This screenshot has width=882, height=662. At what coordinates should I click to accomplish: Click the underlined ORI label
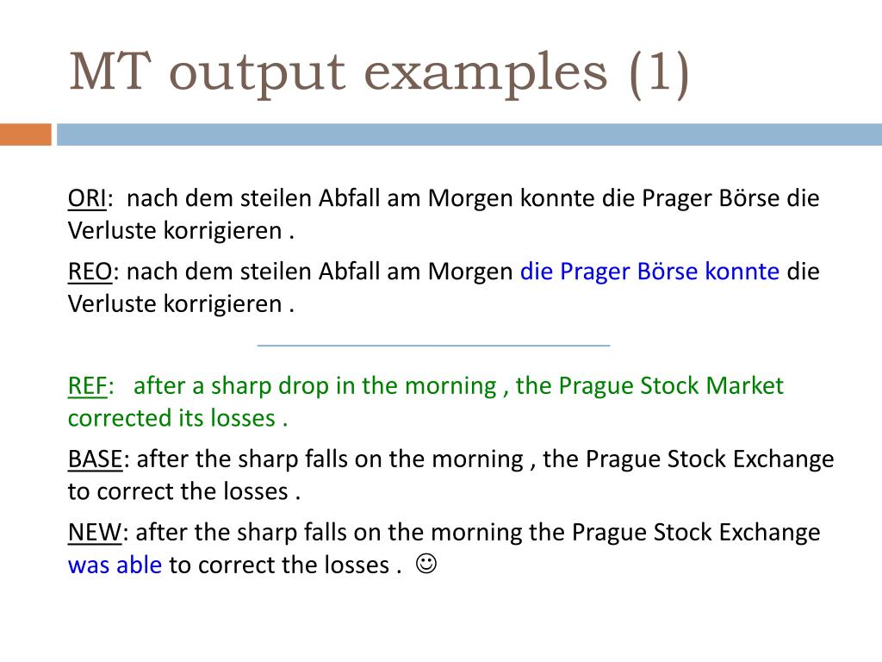(x=87, y=198)
